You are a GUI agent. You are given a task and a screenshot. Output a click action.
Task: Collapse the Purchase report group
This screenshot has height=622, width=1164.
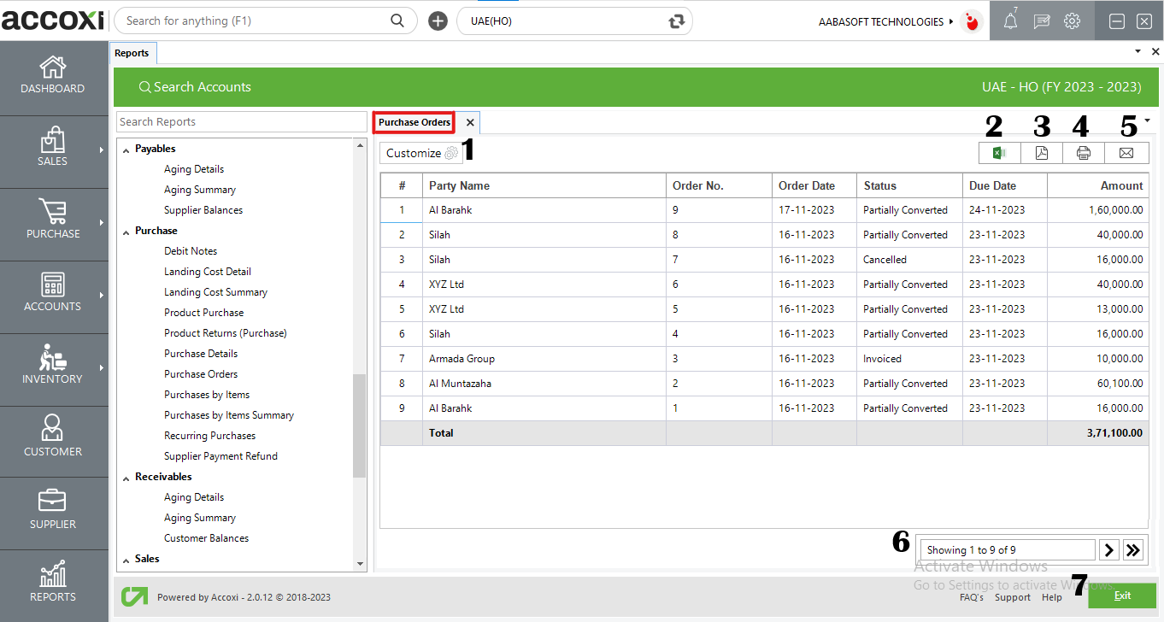[126, 231]
